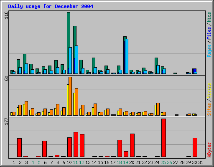Select the orange sites bar for day 11

pyautogui.click(x=76, y=102)
